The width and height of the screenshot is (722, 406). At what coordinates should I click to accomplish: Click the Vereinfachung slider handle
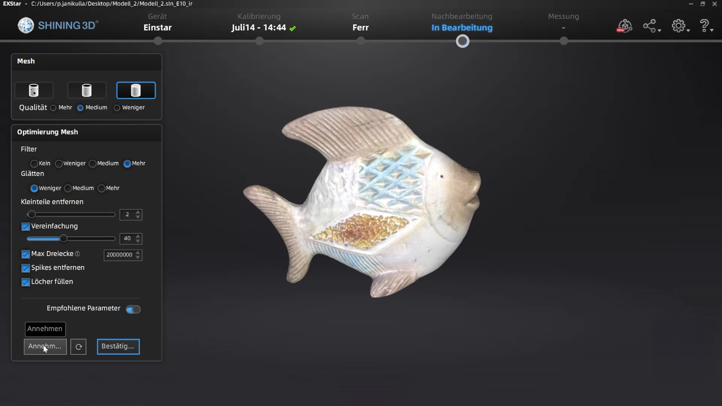click(64, 239)
